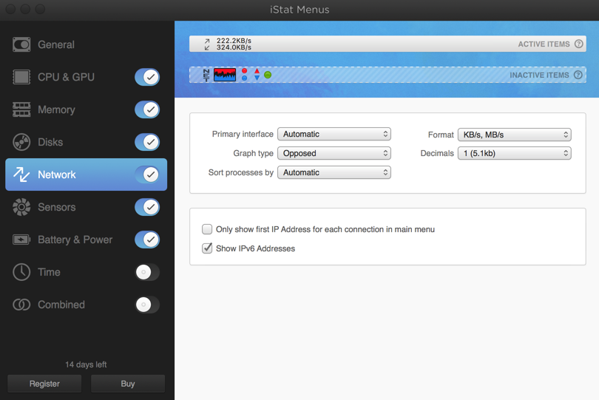Select the NET text inactive menu item

pyautogui.click(x=206, y=75)
